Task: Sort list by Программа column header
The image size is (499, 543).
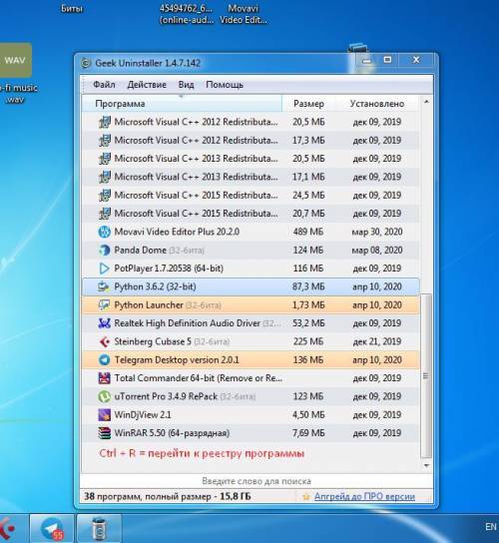Action: (182, 104)
